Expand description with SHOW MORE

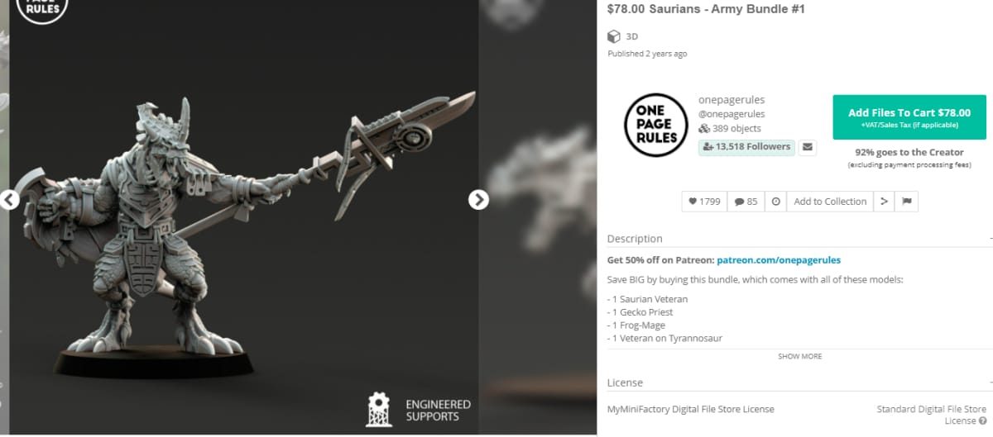click(799, 357)
